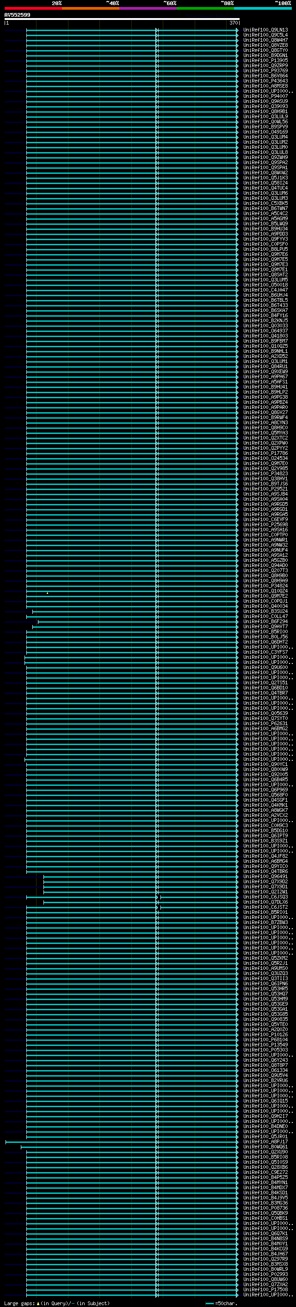The width and height of the screenshot is (296, 1307).
Task: Click the red 20% identity legend segment
Action: click(33, 8)
